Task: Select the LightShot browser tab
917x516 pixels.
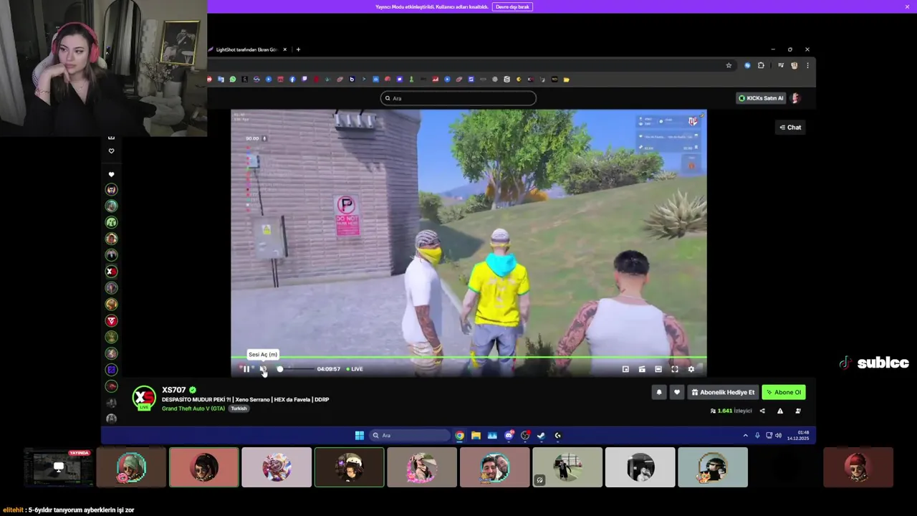Action: (247, 49)
